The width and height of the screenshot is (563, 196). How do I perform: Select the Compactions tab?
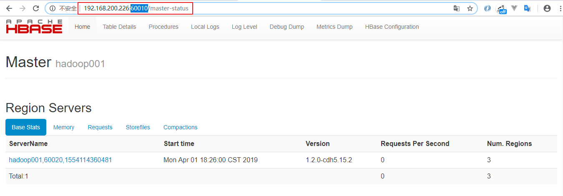click(180, 127)
